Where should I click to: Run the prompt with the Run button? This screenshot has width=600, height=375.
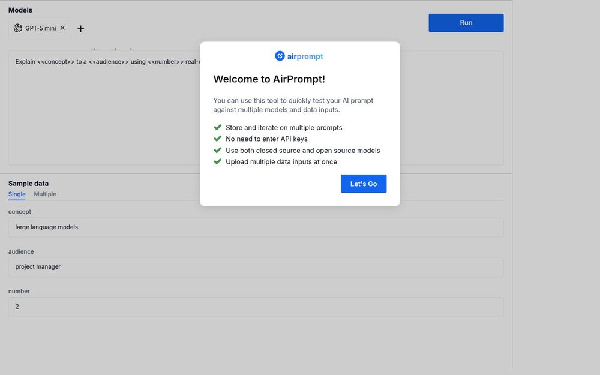466,23
